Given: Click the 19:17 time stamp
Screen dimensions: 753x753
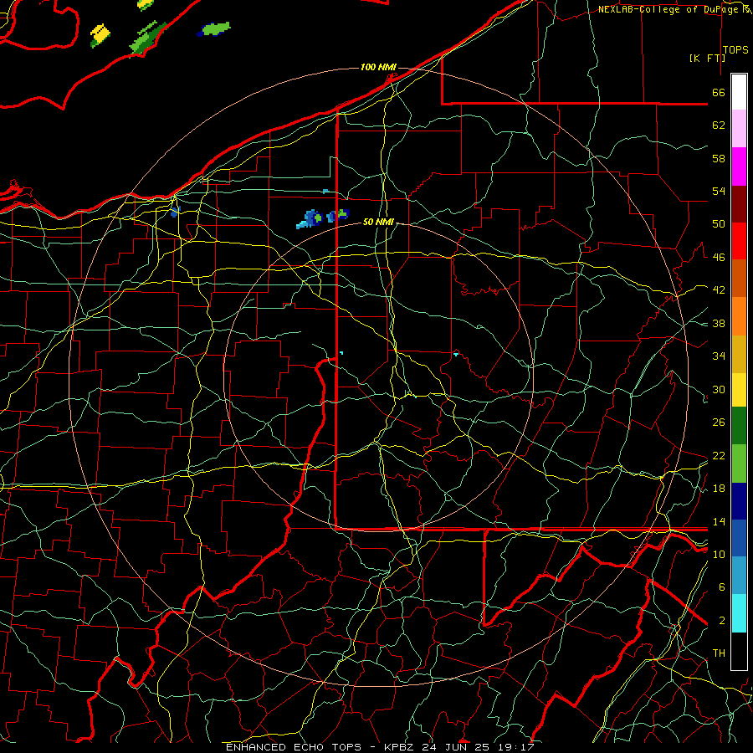Looking at the screenshot, I should click(516, 747).
